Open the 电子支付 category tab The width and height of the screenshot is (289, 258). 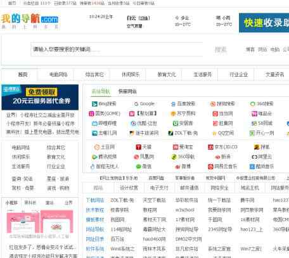(159, 188)
